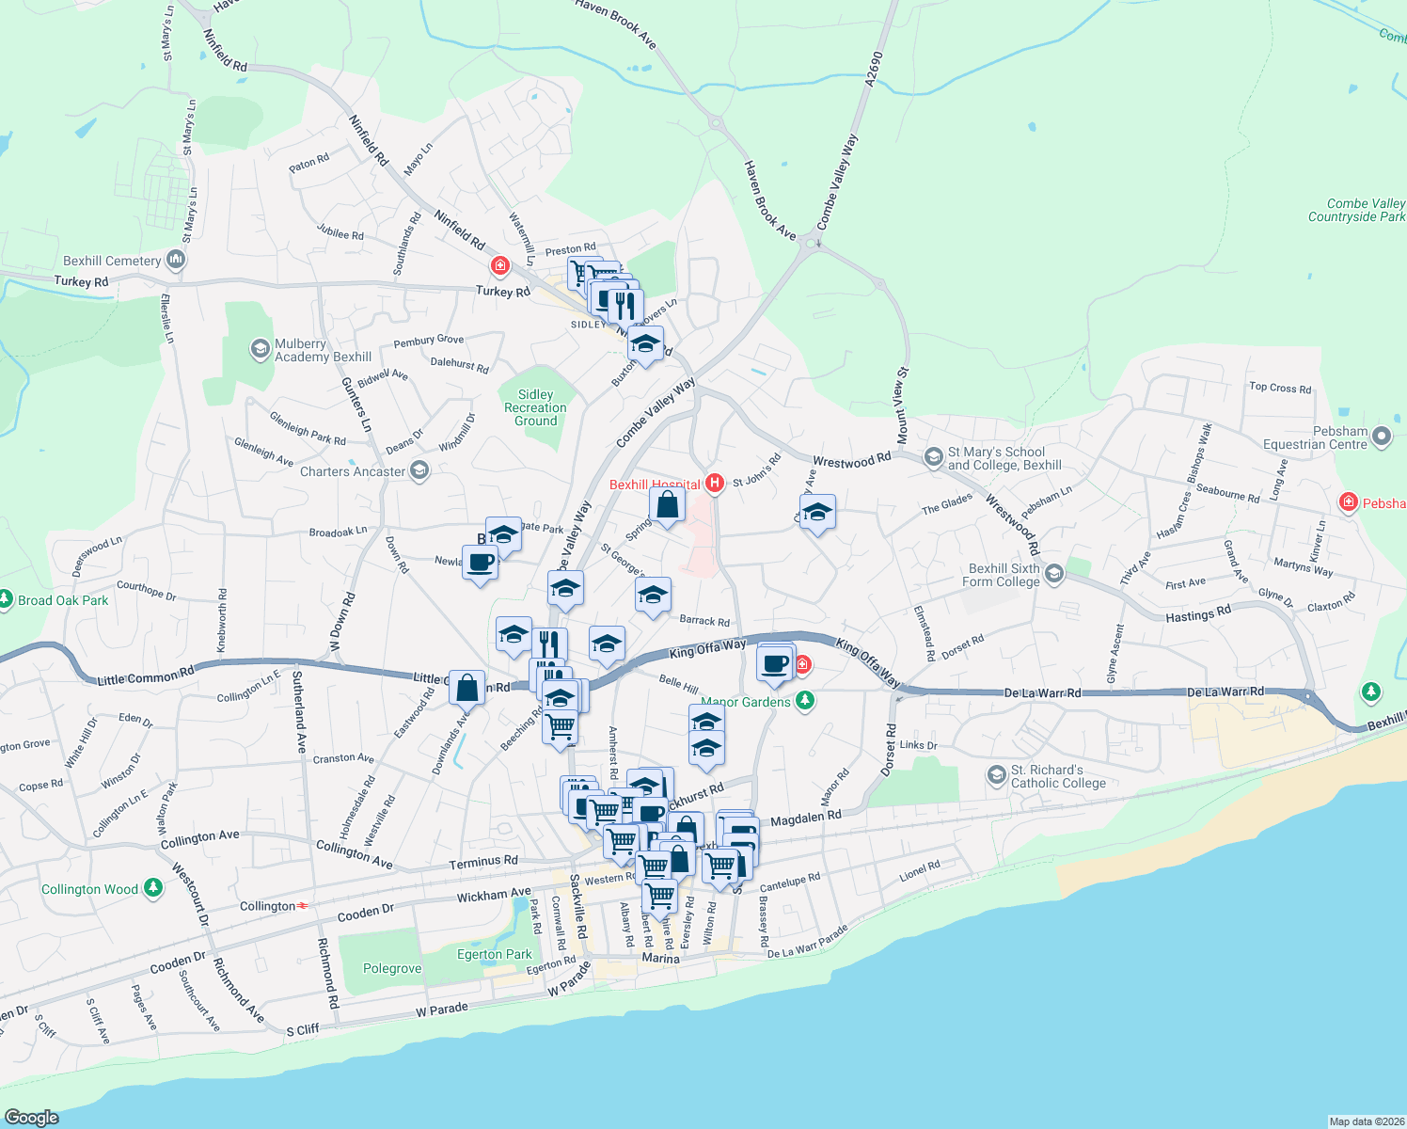Click the Top Cross Rd label
The image size is (1407, 1129).
coord(1280,387)
